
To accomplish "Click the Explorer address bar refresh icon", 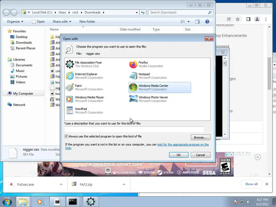I will (143, 12).
